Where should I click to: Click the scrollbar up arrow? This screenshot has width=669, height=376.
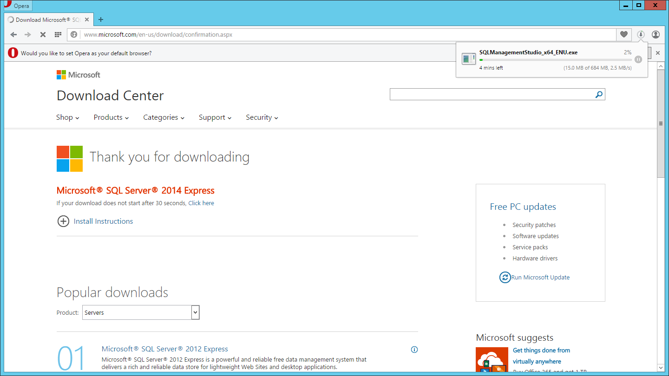point(661,66)
